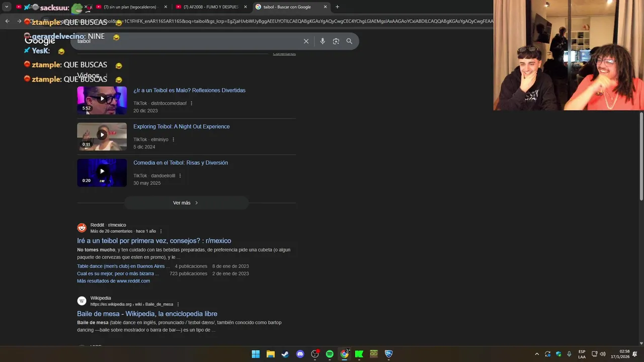The height and width of the screenshot is (362, 644).
Task: Open Rocket League taskbar icon
Action: point(388,354)
